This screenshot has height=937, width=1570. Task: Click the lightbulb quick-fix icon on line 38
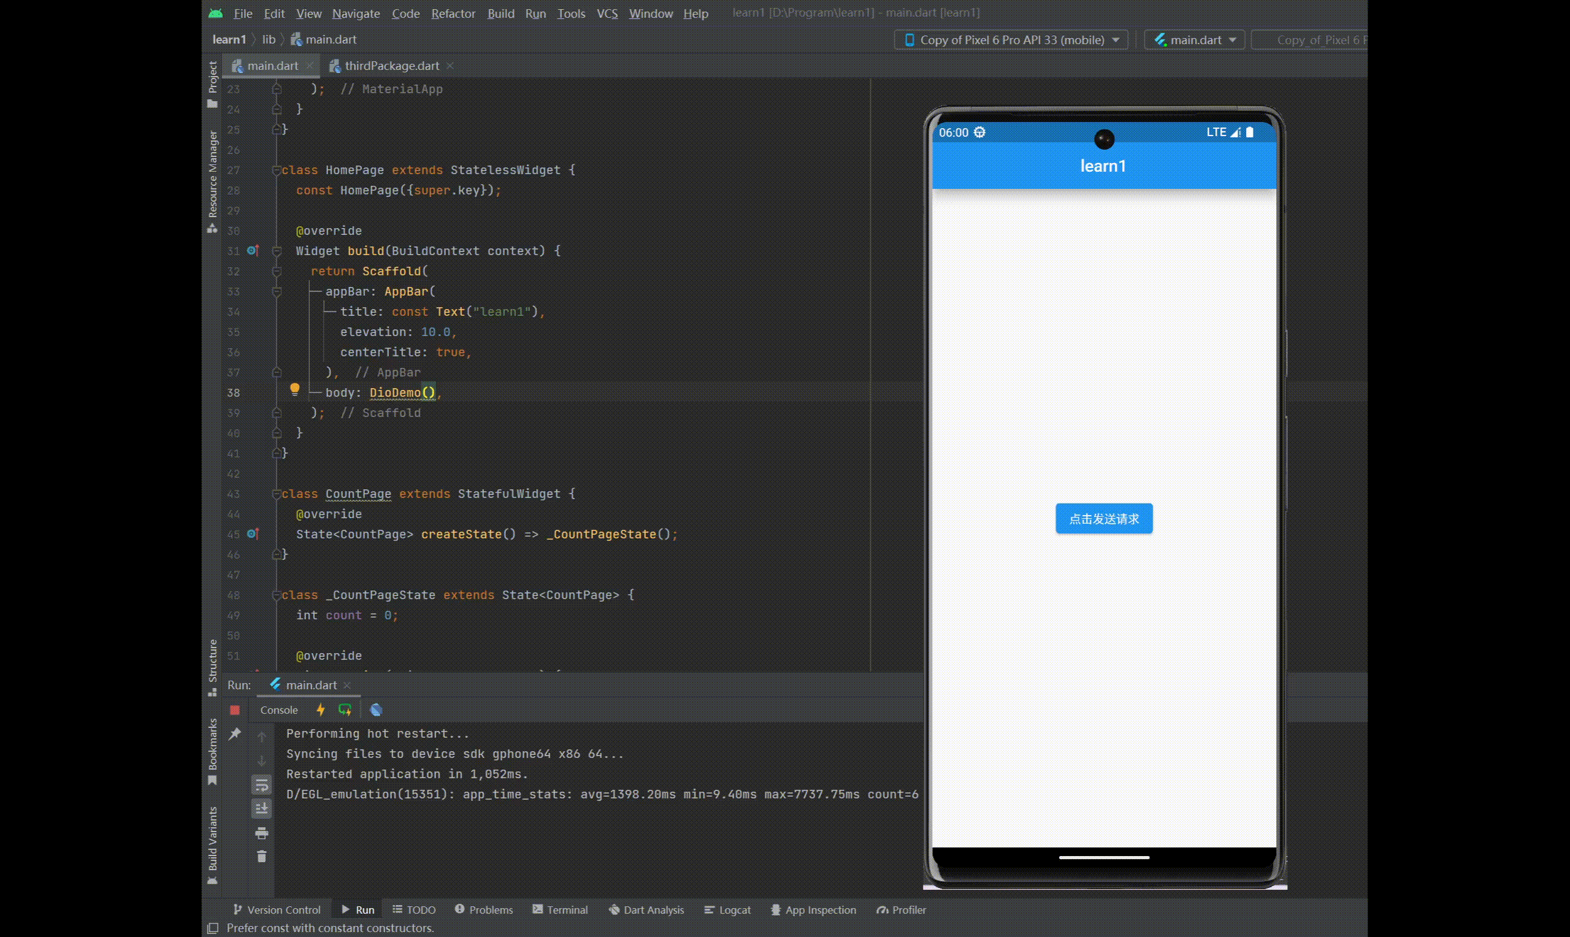point(294,389)
